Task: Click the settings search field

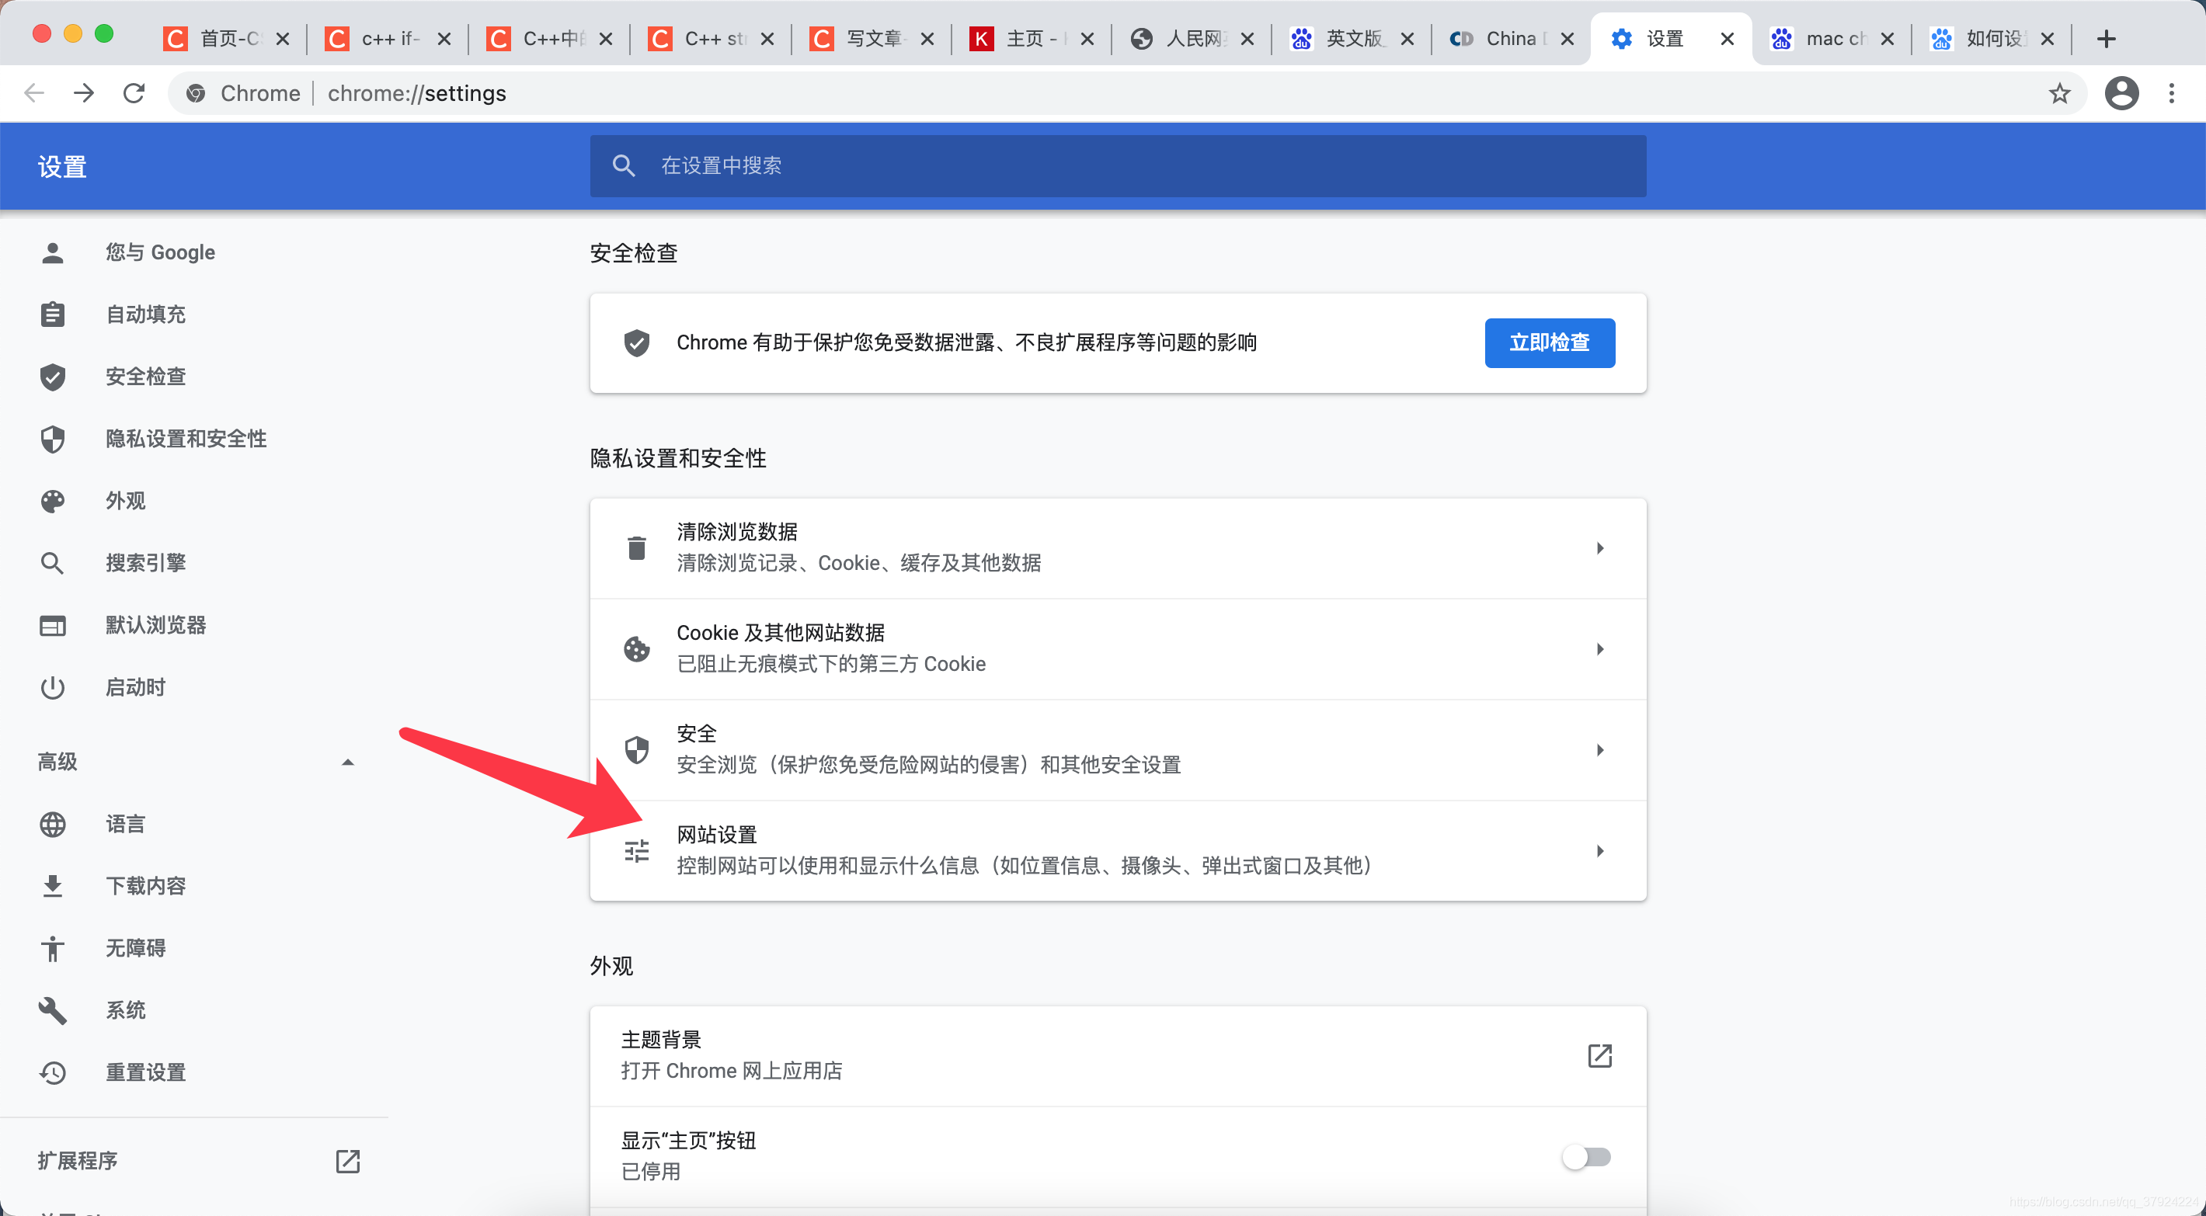Action: coord(1118,165)
